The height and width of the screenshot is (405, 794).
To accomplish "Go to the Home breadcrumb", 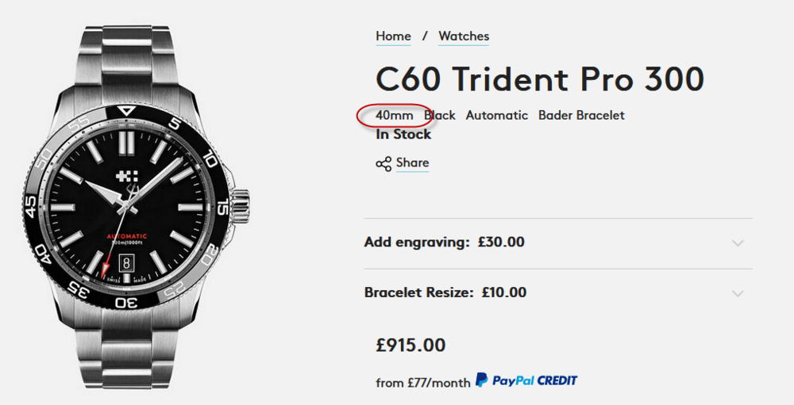I will click(394, 36).
